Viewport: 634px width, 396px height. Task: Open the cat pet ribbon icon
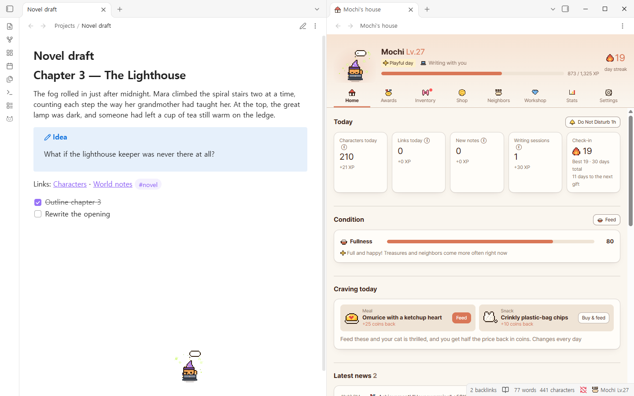tap(10, 119)
